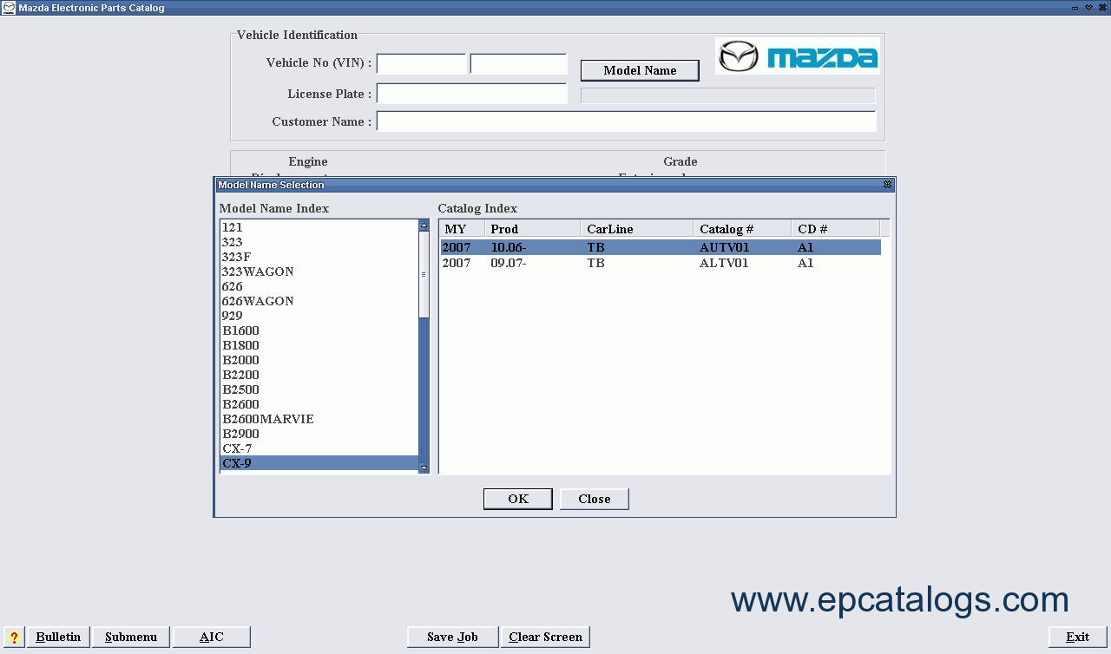Click the second VIN input field

point(518,64)
